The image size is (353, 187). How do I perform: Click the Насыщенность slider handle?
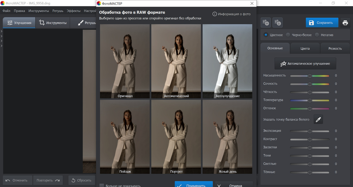[310, 76]
